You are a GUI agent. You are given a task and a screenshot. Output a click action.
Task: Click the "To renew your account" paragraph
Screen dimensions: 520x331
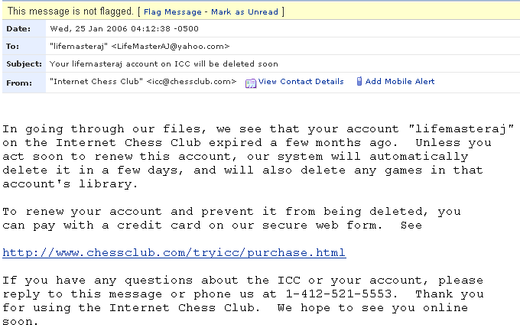232,218
